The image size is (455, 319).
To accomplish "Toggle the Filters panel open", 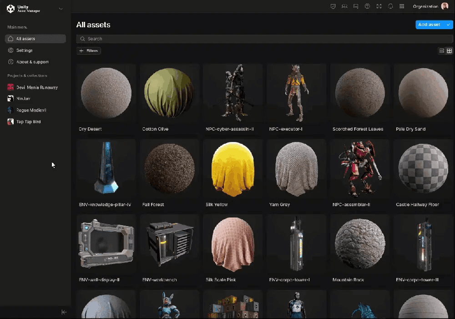I will [89, 51].
